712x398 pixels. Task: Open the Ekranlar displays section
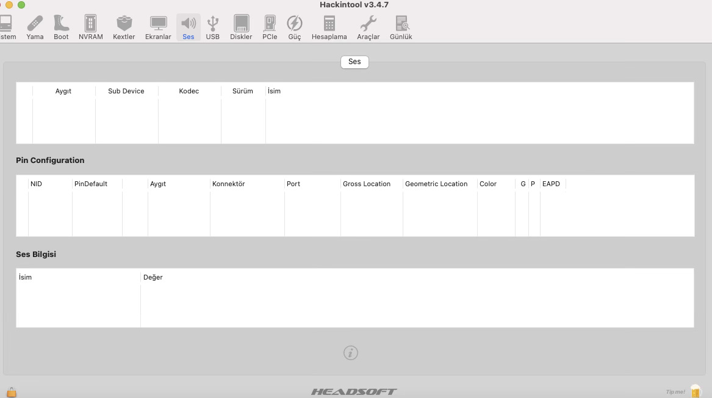[158, 27]
